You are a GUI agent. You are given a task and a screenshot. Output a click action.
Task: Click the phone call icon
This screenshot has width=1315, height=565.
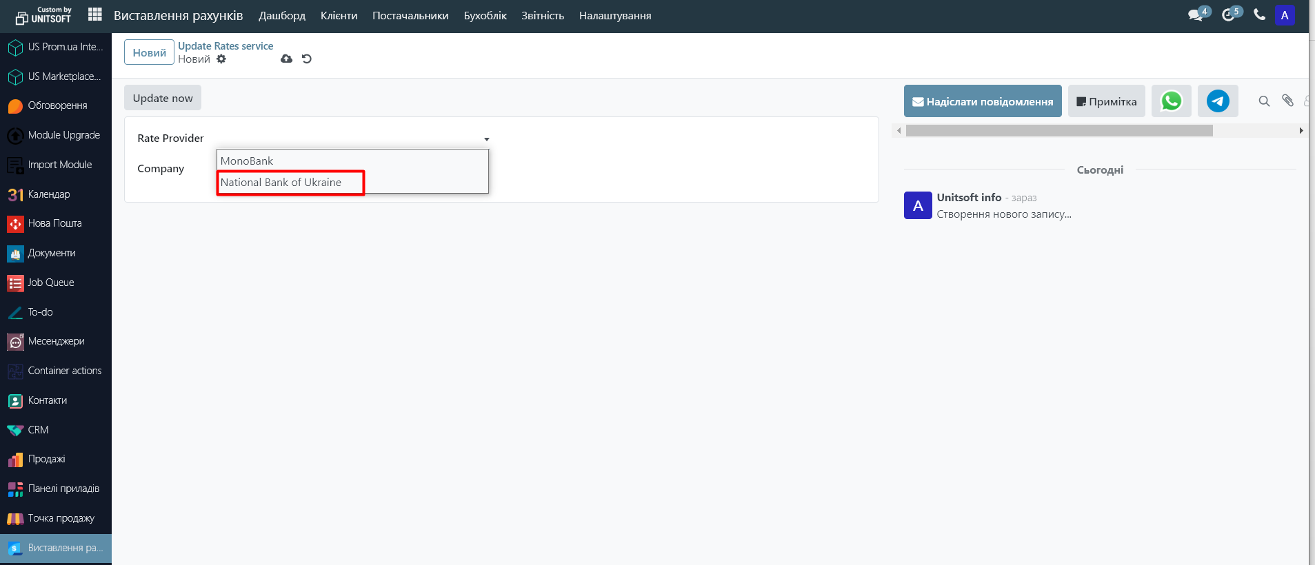[x=1259, y=14]
